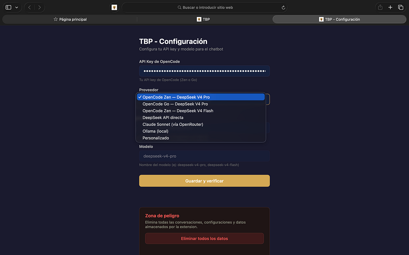
Task: Select the TBP - Configuración tab
Action: coord(340,19)
